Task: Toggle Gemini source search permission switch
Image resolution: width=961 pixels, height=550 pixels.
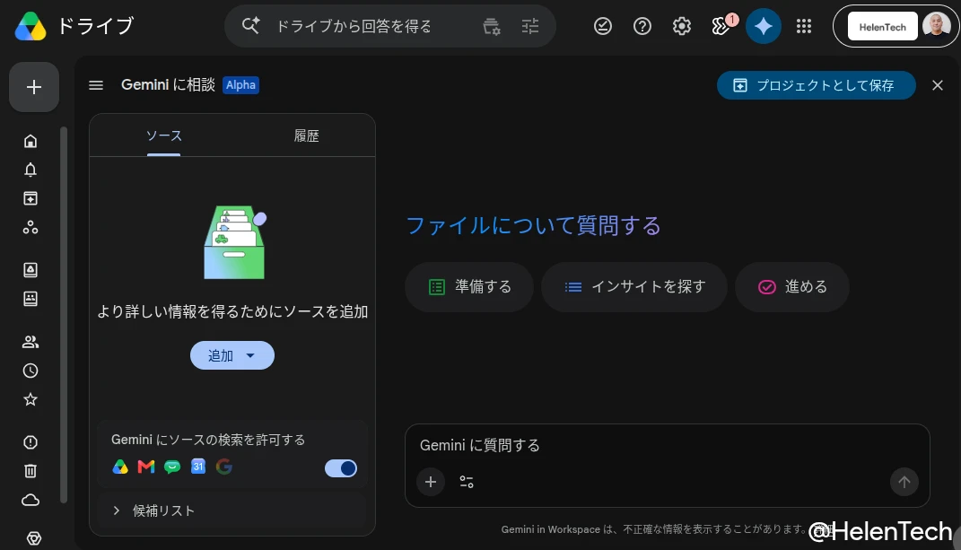Action: coord(341,468)
